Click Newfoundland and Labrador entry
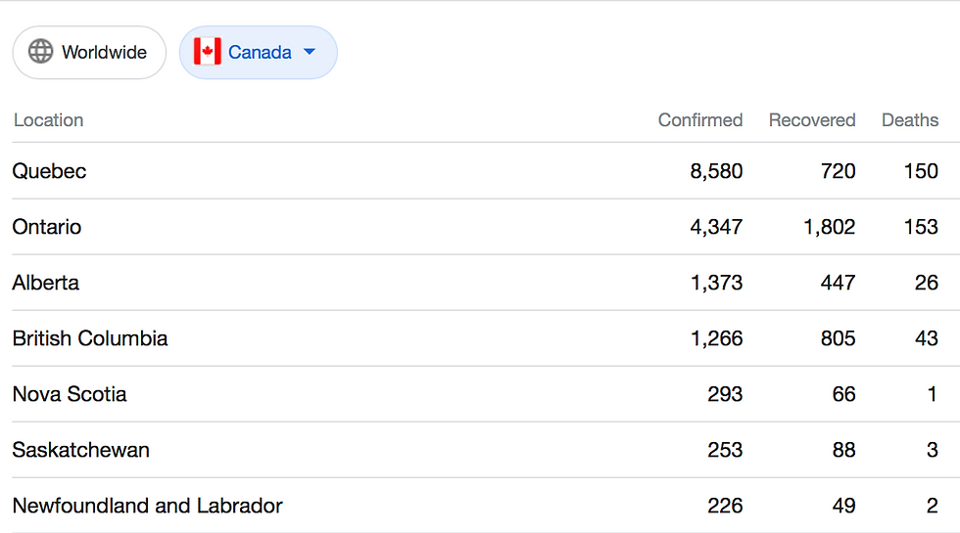 pyautogui.click(x=147, y=506)
